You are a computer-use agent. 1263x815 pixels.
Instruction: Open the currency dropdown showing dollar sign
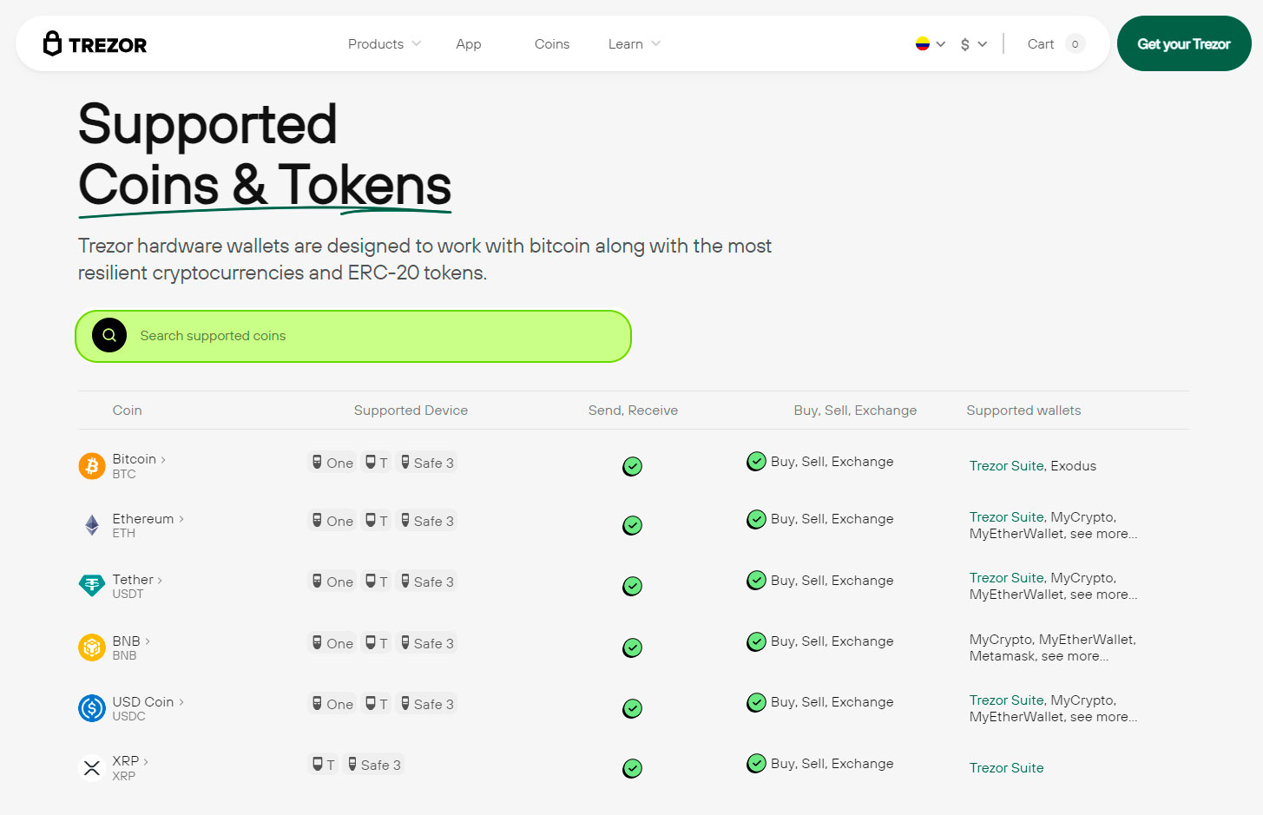point(973,43)
